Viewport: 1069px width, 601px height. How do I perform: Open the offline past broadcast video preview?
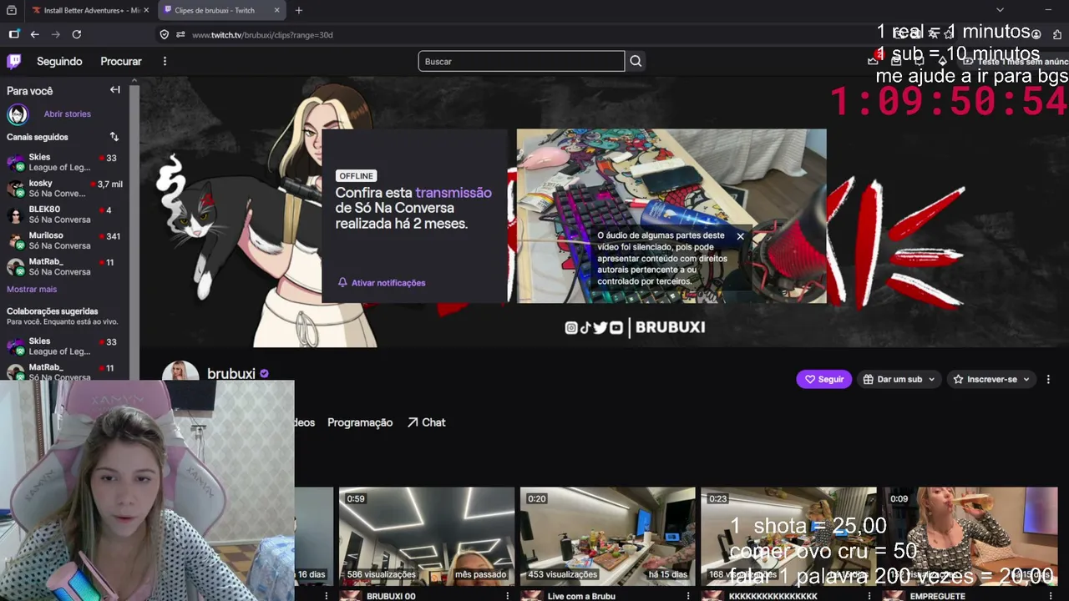pos(671,216)
